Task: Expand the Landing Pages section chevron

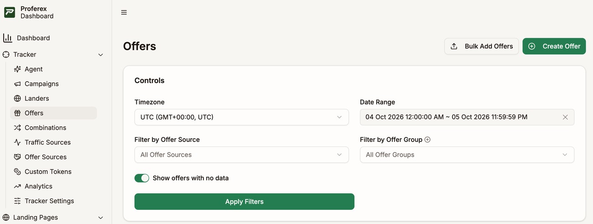Action: click(101, 218)
